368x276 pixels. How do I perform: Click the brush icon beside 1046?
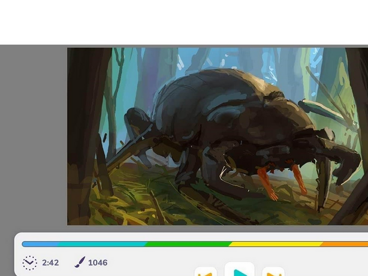click(x=80, y=262)
